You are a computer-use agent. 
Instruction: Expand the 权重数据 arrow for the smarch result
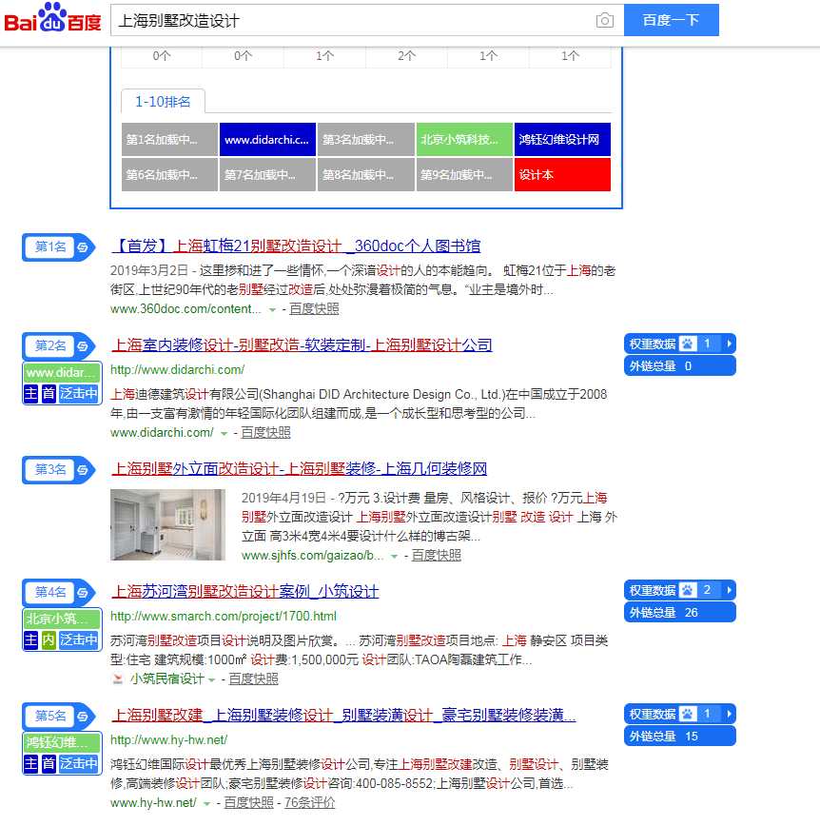pyautogui.click(x=729, y=590)
